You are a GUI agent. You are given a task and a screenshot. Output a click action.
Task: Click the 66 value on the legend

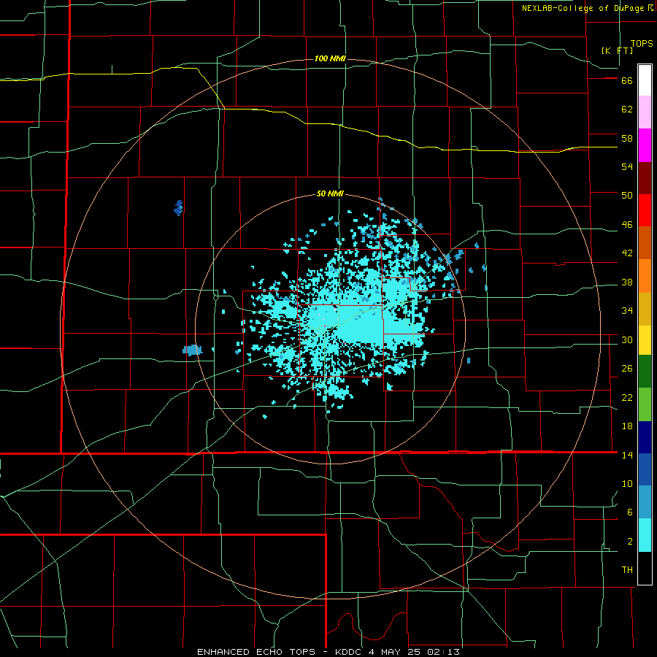pyautogui.click(x=627, y=81)
